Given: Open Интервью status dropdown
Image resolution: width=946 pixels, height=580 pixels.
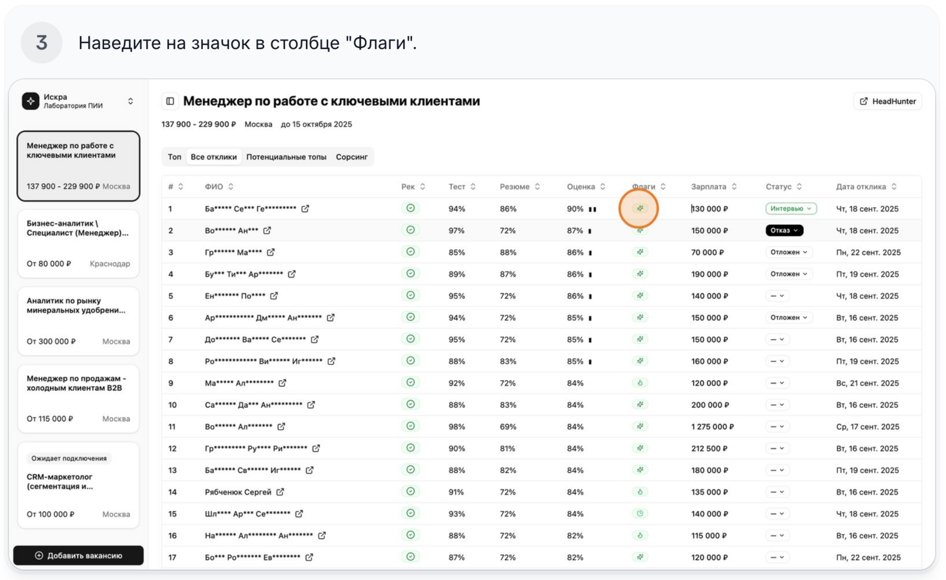Looking at the screenshot, I should click(x=791, y=208).
